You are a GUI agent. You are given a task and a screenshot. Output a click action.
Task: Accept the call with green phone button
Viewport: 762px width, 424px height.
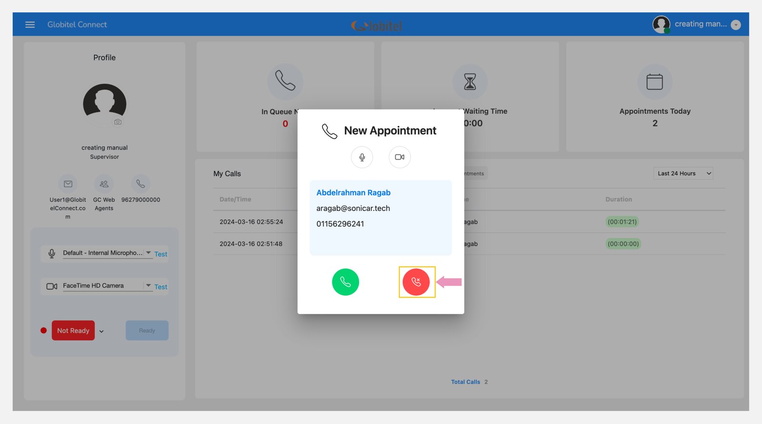pyautogui.click(x=345, y=282)
